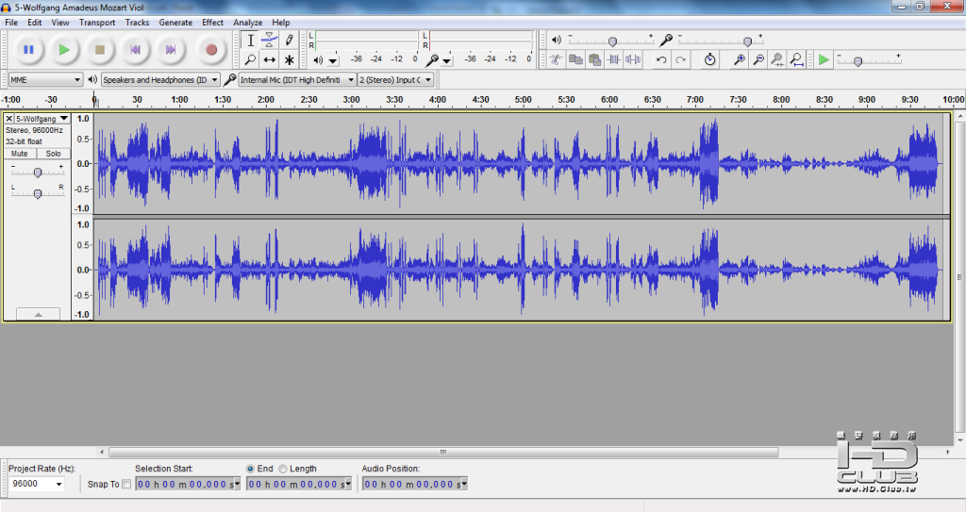This screenshot has width=966, height=512.
Task: Adjust the track gain slider
Action: [38, 173]
